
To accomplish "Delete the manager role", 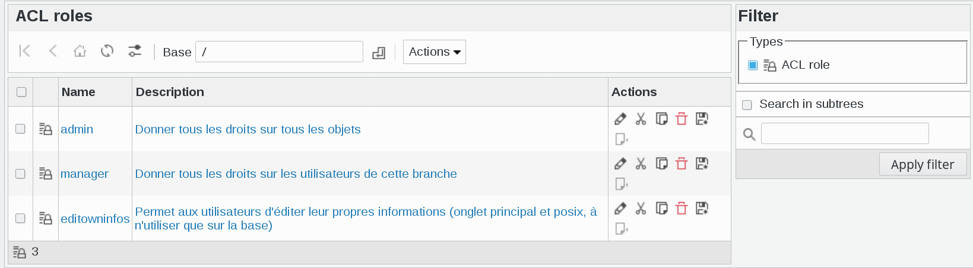I will tap(682, 163).
